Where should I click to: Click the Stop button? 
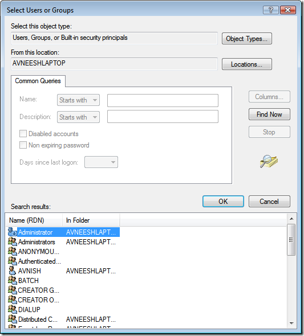(x=269, y=132)
